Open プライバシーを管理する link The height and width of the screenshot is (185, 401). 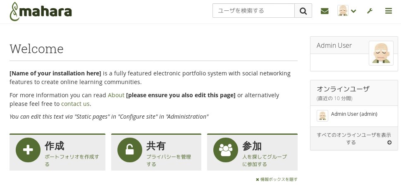coord(169,160)
